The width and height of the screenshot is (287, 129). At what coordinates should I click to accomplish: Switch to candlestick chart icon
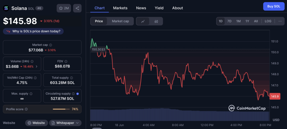[156, 21]
